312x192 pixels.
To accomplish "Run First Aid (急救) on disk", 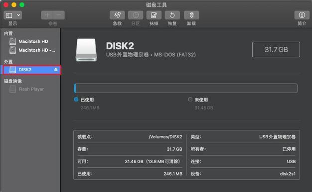I will point(117,15).
